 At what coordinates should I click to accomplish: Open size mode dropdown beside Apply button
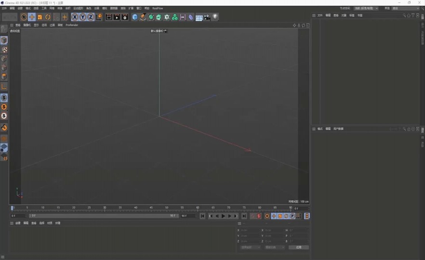tap(275, 247)
